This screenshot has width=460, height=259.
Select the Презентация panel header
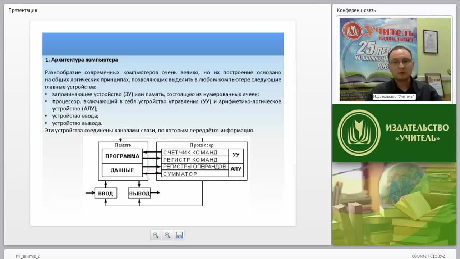tap(23, 10)
